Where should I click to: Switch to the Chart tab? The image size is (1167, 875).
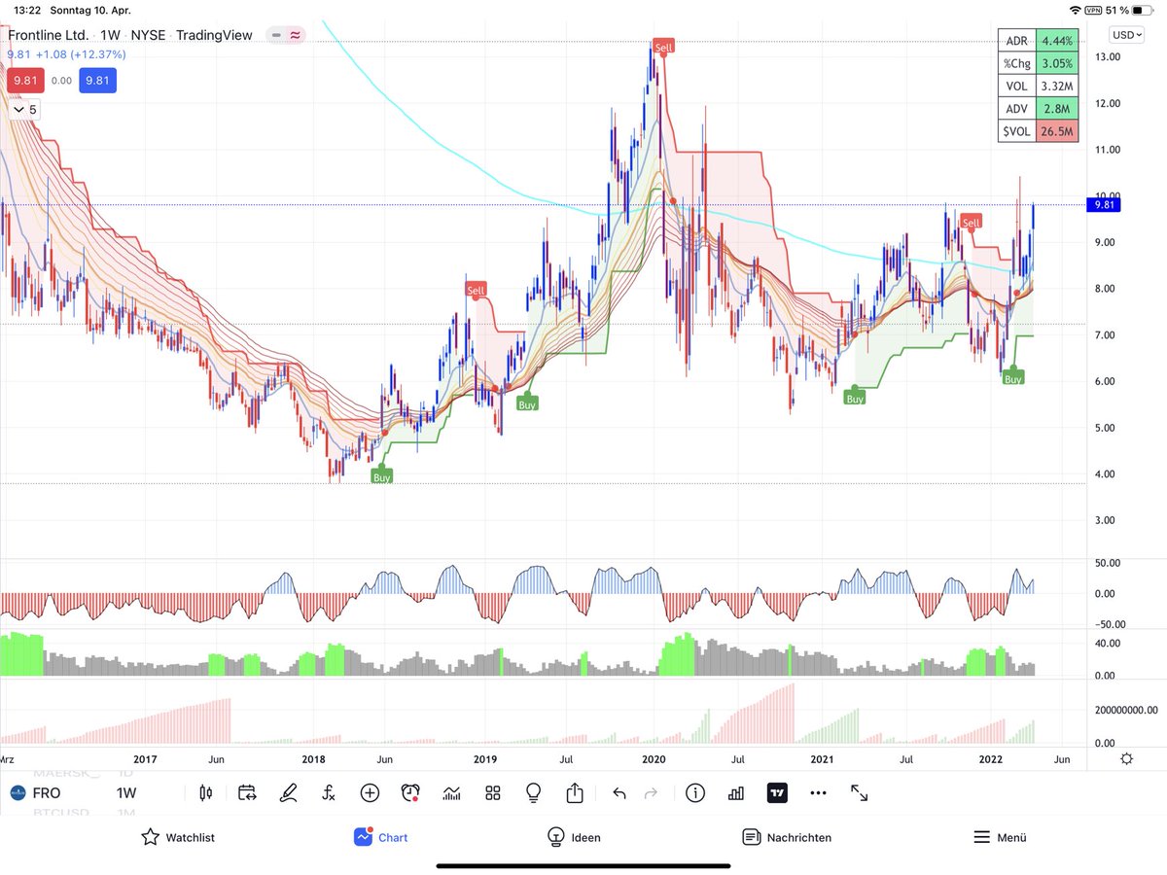381,837
